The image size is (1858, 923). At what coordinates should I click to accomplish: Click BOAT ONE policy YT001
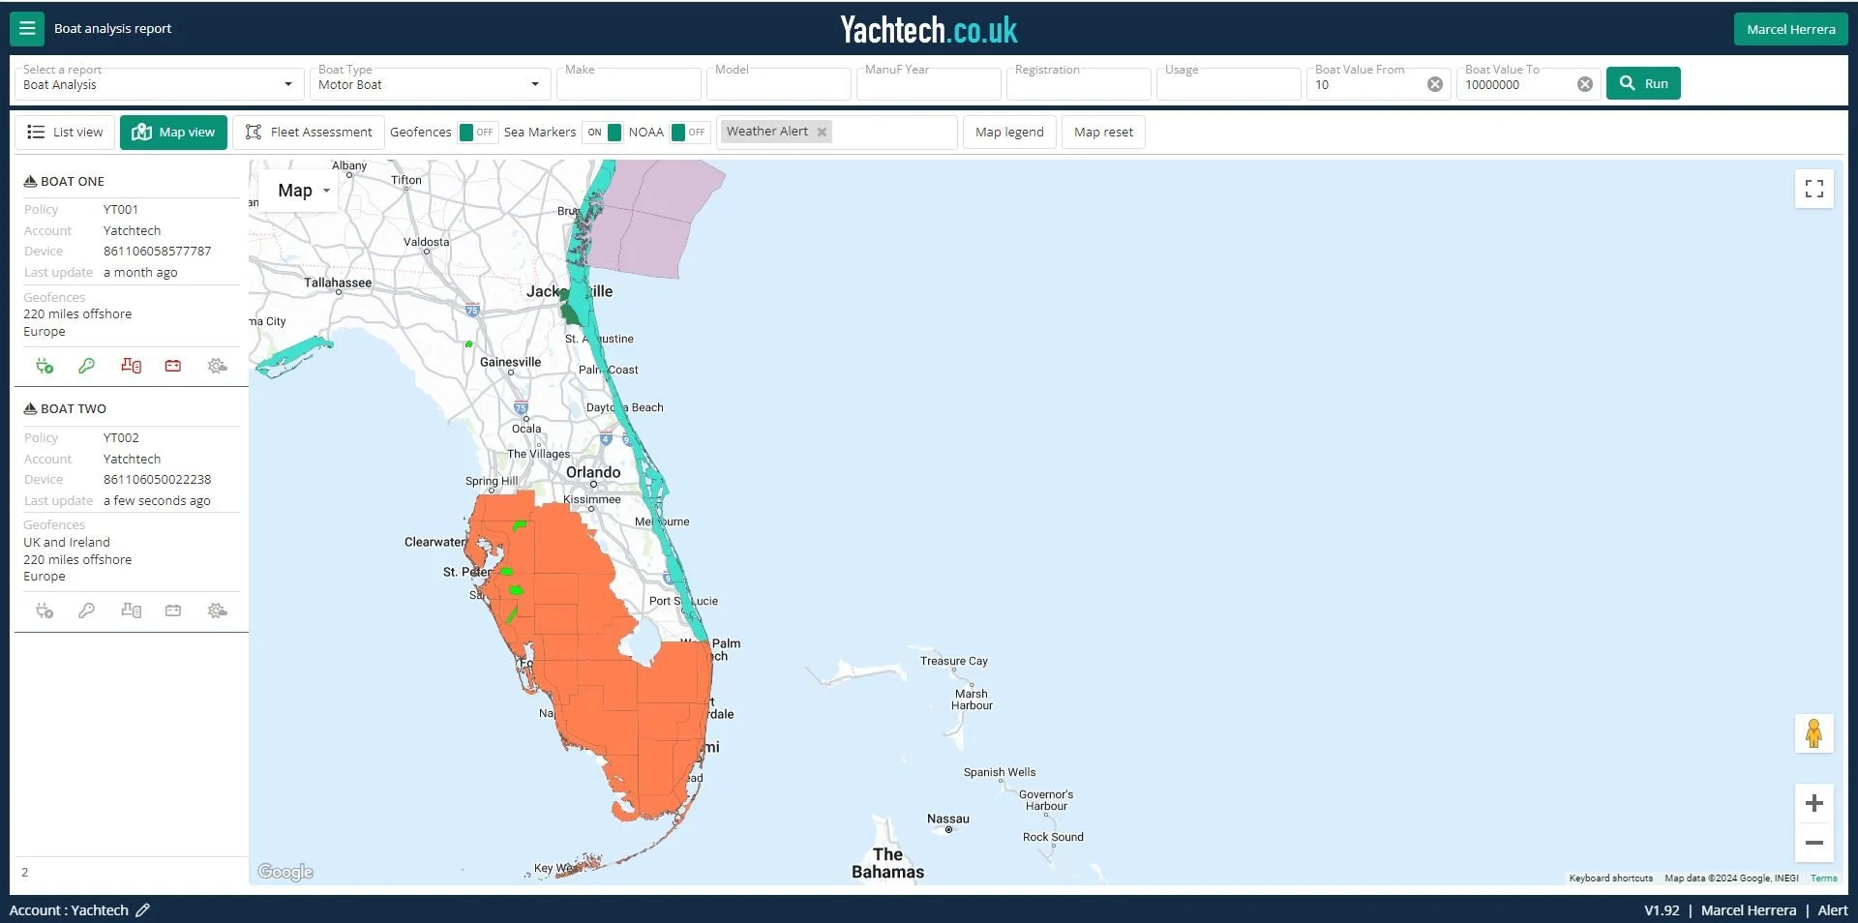pyautogui.click(x=121, y=210)
